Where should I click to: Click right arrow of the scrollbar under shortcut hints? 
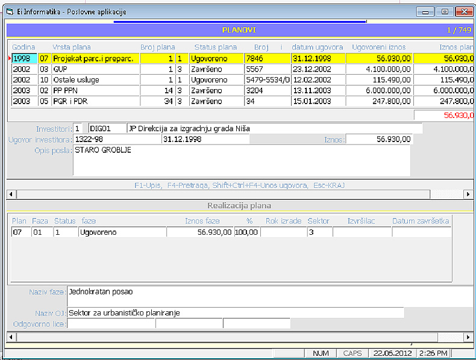pos(469,194)
